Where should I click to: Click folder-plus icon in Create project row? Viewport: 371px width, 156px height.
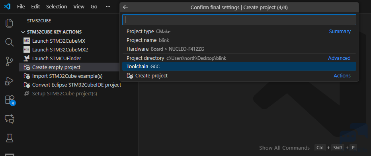click(x=130, y=76)
